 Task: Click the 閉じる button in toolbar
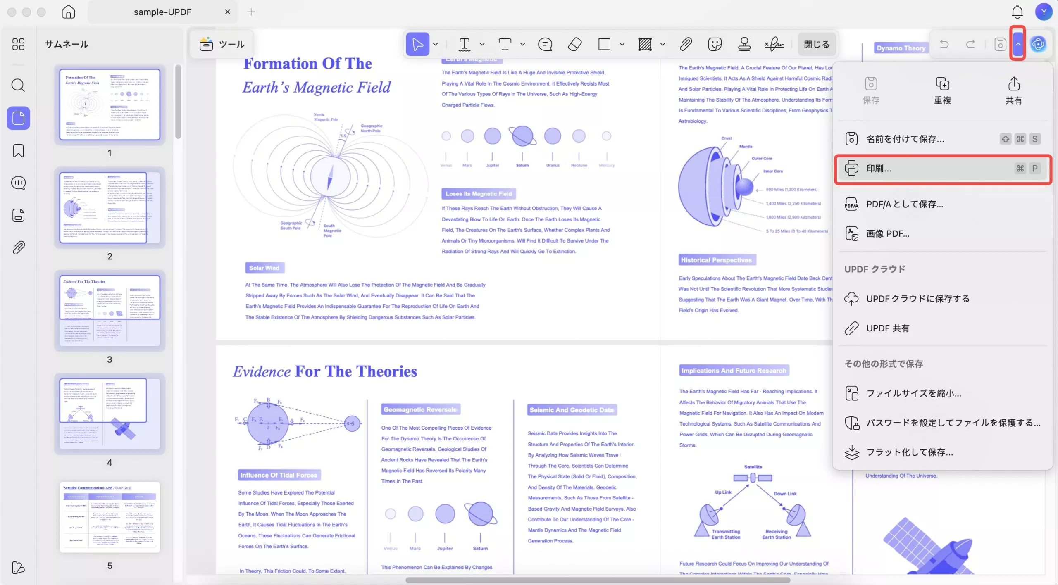coord(816,44)
